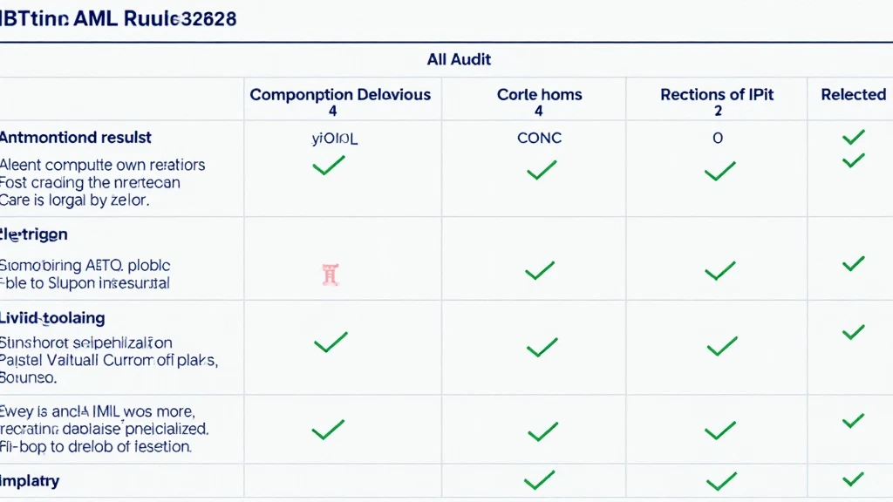Click Rections of IPit checkmark in implatry row

tap(721, 481)
